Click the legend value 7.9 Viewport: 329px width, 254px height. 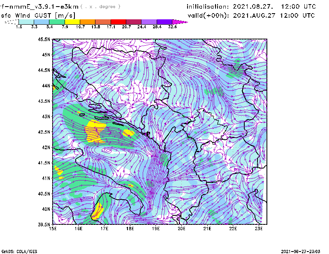(65, 27)
